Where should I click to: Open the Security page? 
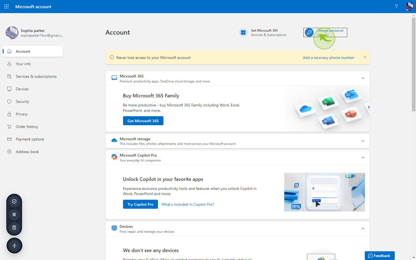[33, 101]
